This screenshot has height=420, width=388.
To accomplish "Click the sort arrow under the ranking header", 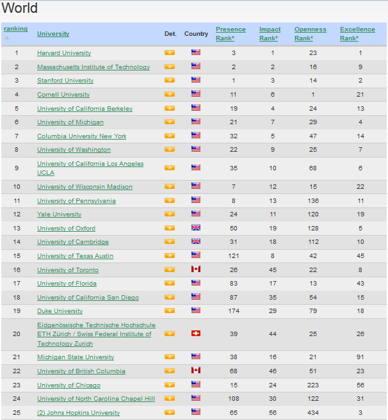I will click(x=7, y=38).
